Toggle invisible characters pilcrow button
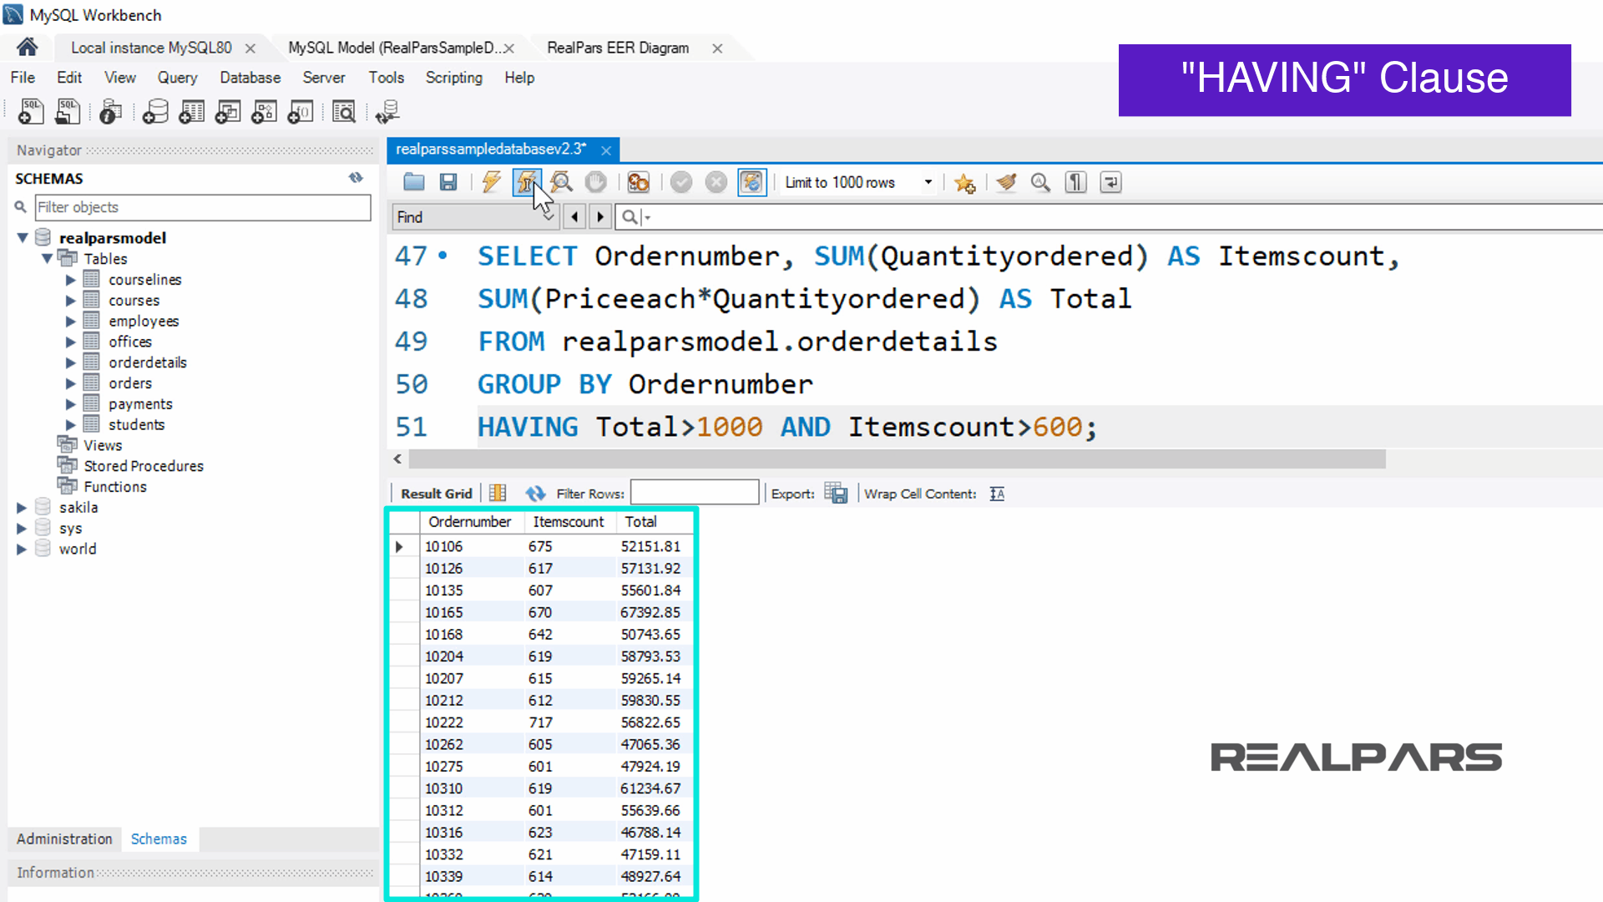Viewport: 1603px width, 902px height. (x=1075, y=182)
